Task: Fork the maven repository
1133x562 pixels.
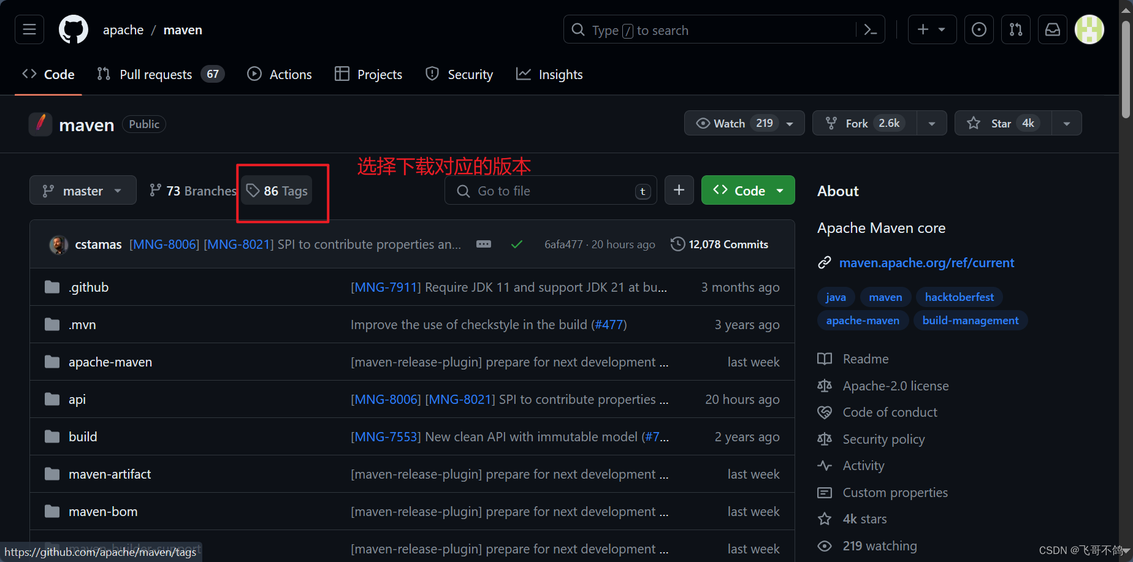Action: 864,123
